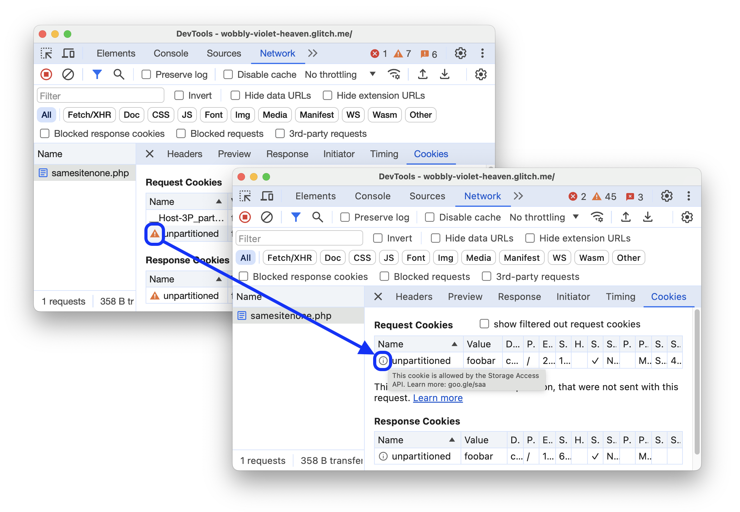740x512 pixels.
Task: Click the block requests icon in toolbar
Action: 68,75
